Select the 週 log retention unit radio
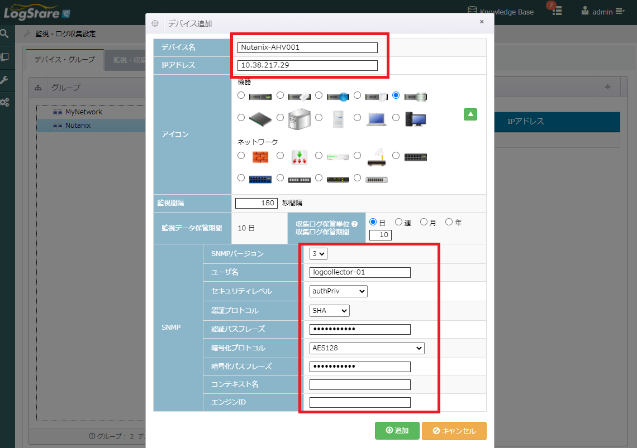Image resolution: width=637 pixels, height=448 pixels. (x=398, y=222)
